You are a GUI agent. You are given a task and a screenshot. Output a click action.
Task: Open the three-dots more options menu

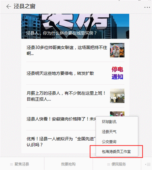coord(147,7)
